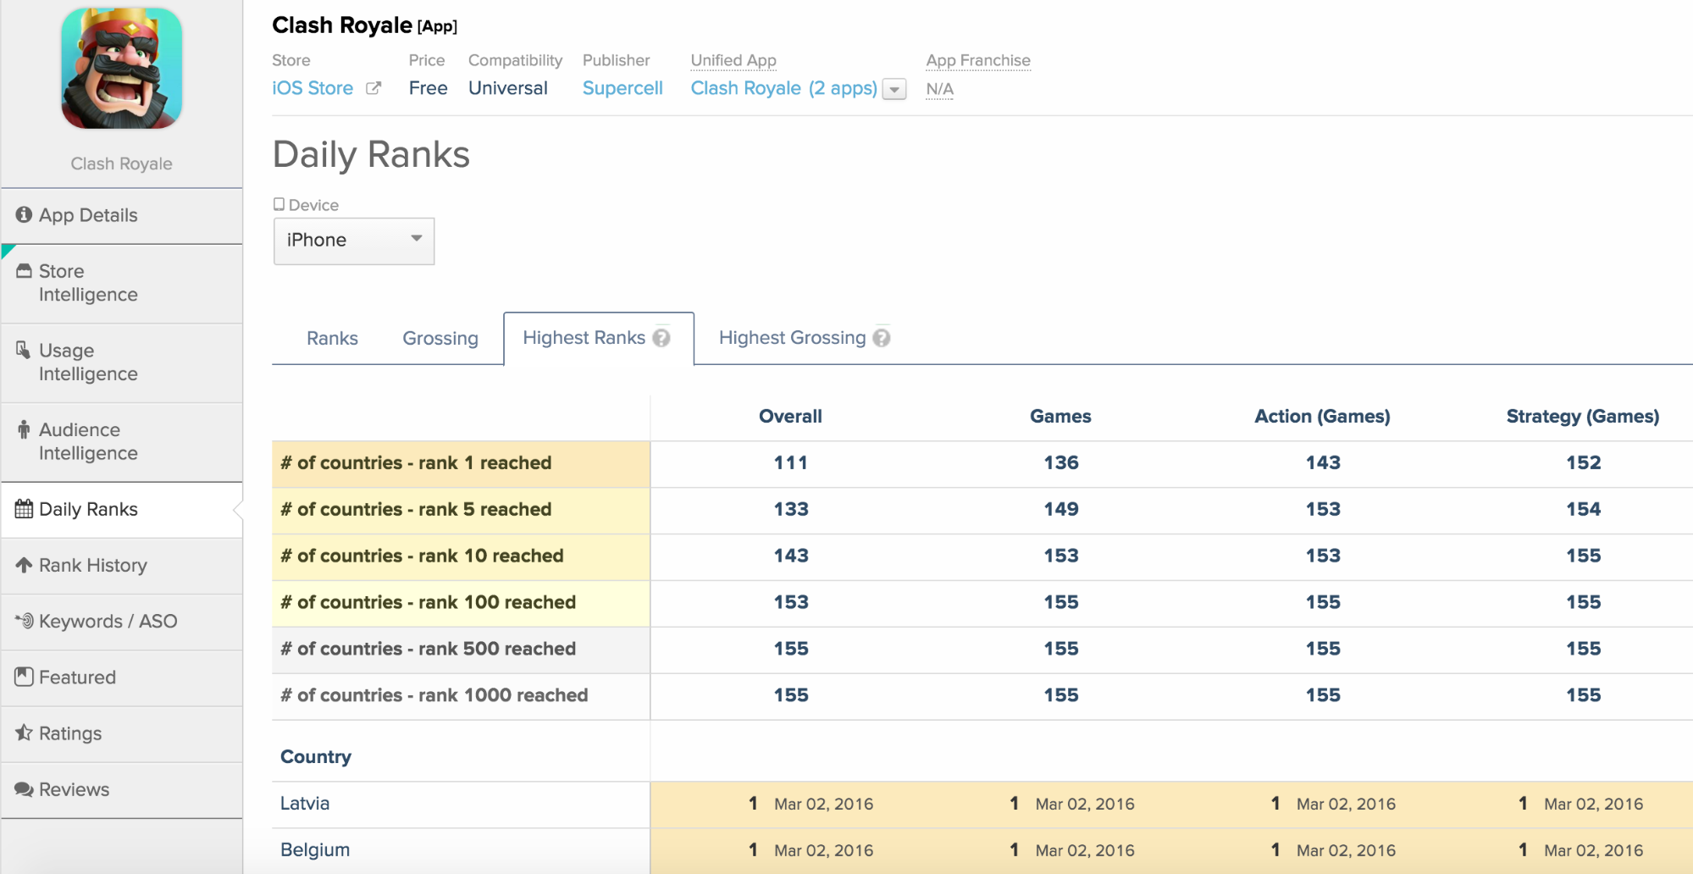Click the Usage Intelligence icon
Image resolution: width=1693 pixels, height=874 pixels.
pyautogui.click(x=24, y=350)
